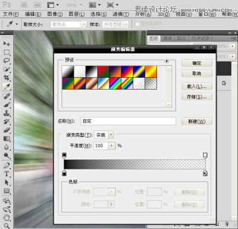This screenshot has width=238, height=229.
Task: Open the eyedropper tool preset picker
Action: pos(17,24)
